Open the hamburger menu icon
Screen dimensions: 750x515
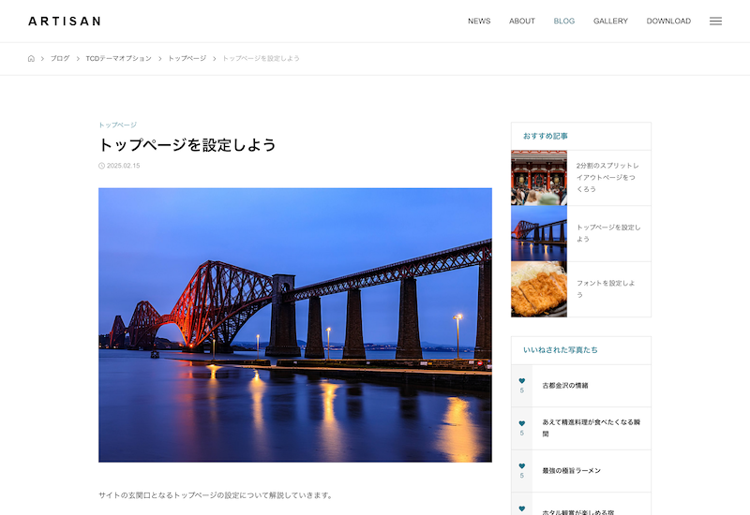pyautogui.click(x=715, y=21)
